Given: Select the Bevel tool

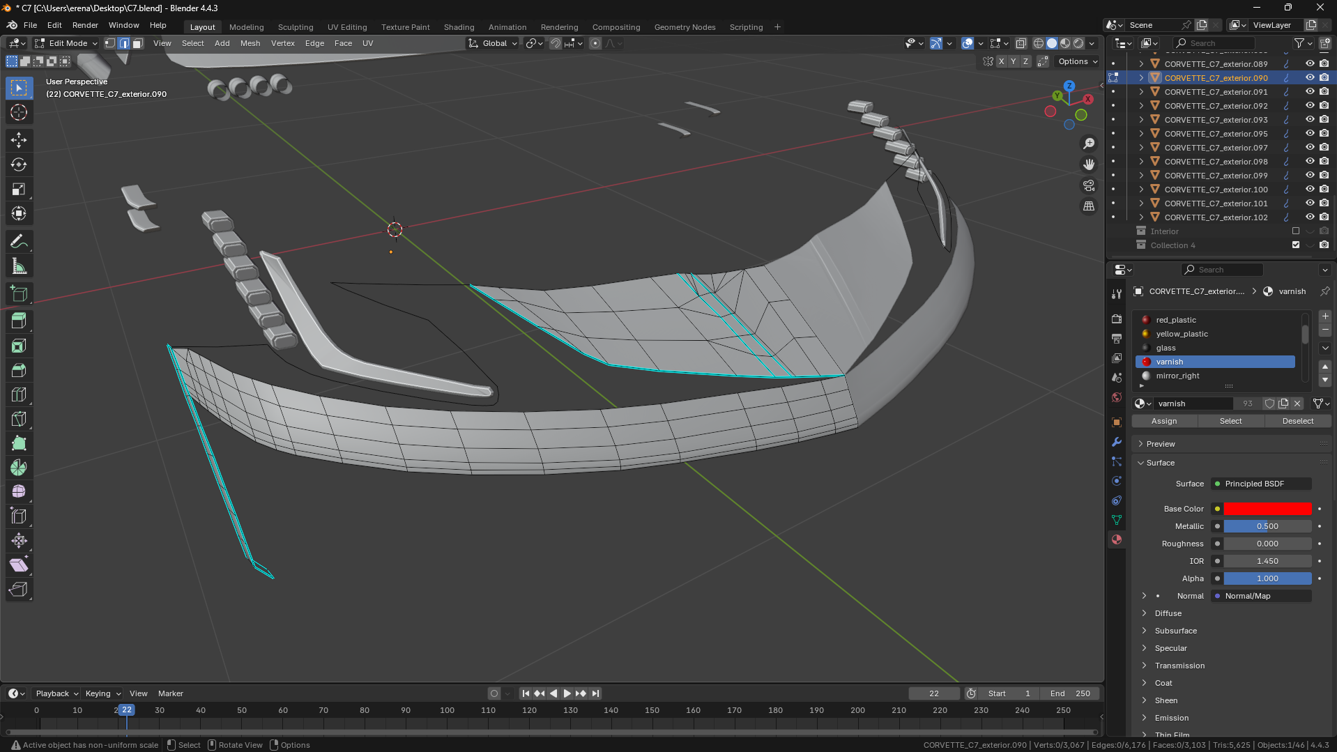Looking at the screenshot, I should click(19, 370).
